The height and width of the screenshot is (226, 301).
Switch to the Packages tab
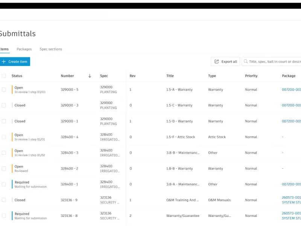24,49
